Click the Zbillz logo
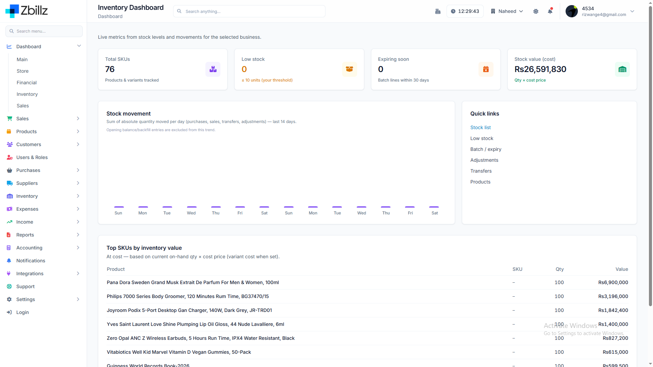The width and height of the screenshot is (653, 367). click(27, 11)
